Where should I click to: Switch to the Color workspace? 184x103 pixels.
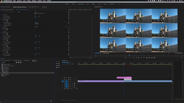tap(88, 4)
